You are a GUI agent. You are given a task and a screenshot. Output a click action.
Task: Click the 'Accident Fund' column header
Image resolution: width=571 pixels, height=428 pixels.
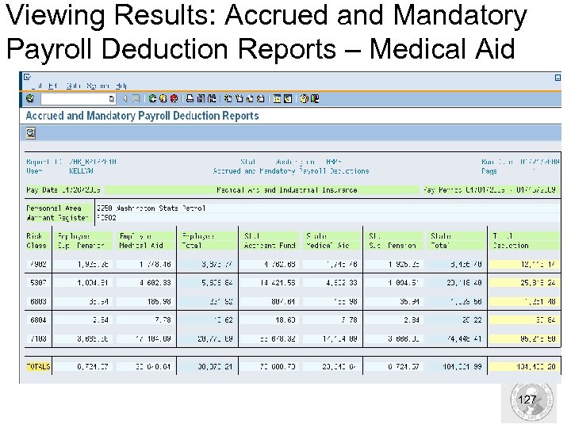(x=270, y=241)
